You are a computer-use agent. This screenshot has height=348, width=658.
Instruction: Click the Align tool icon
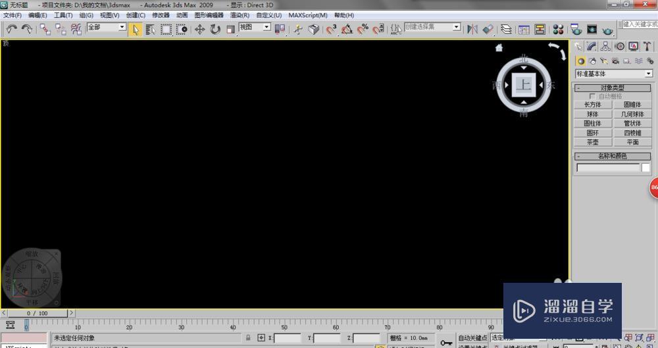click(488, 30)
